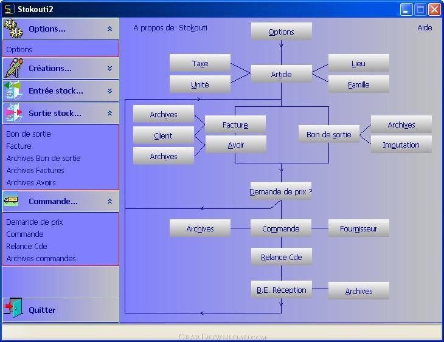
Task: Open Relance Cde in sidebar list
Action: tap(26, 246)
